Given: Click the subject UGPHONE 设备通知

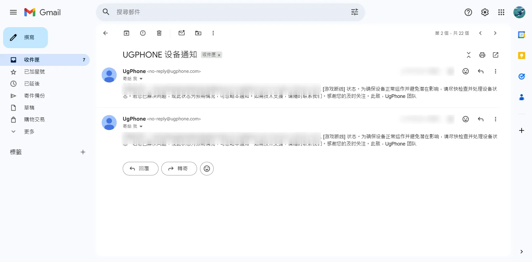Looking at the screenshot, I should pyautogui.click(x=160, y=55).
